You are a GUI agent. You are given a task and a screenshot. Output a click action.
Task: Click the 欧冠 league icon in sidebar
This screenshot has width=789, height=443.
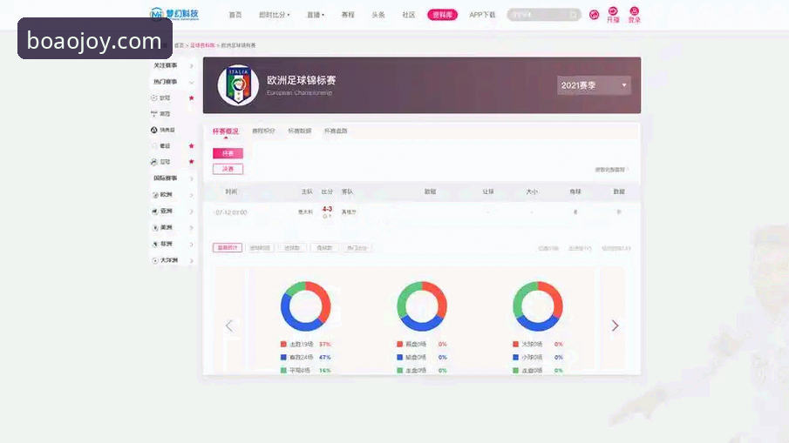[154, 98]
